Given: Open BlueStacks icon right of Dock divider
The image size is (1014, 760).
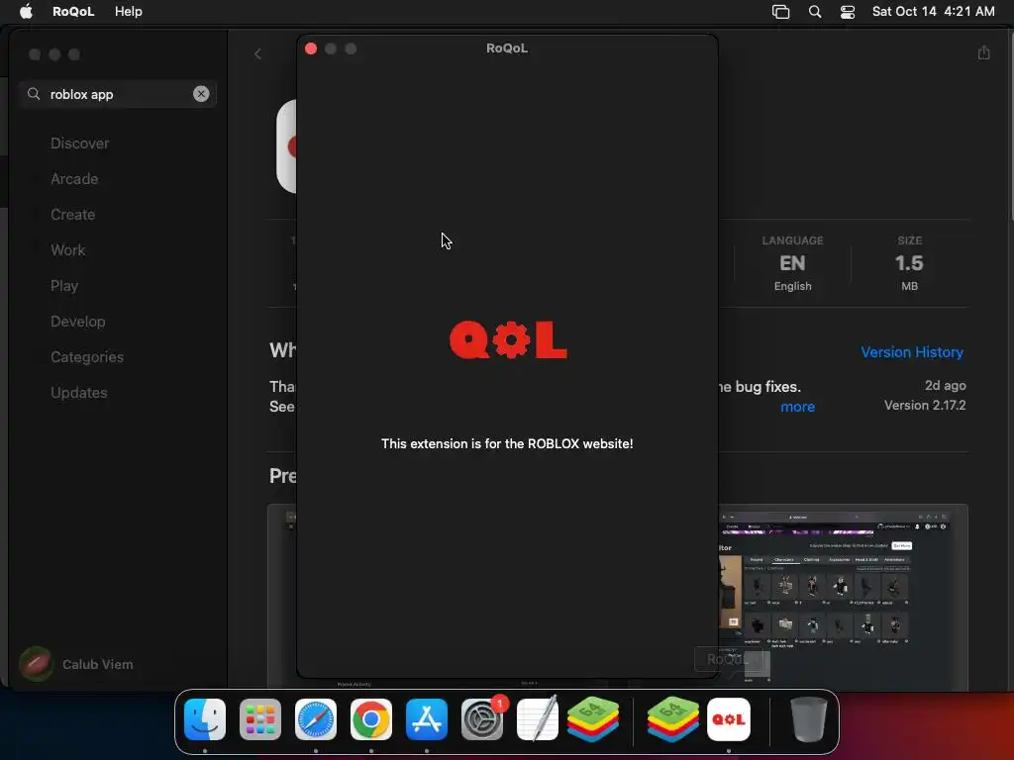Looking at the screenshot, I should click(673, 719).
